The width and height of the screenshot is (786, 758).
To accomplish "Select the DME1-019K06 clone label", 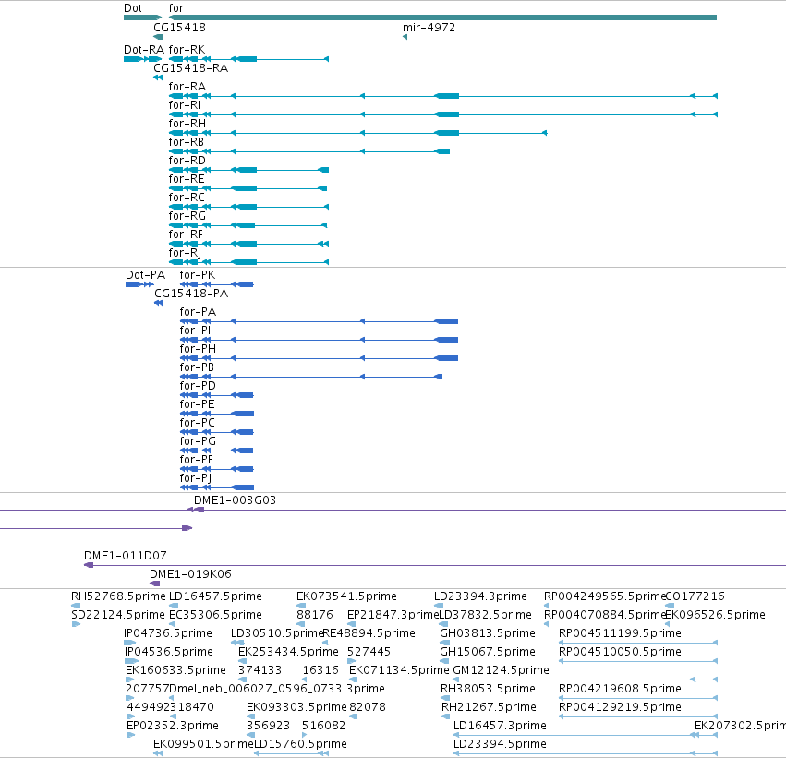I will pyautogui.click(x=190, y=573).
